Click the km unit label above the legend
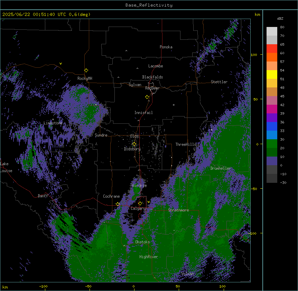The height and width of the screenshot is (291, 298). pos(258,15)
